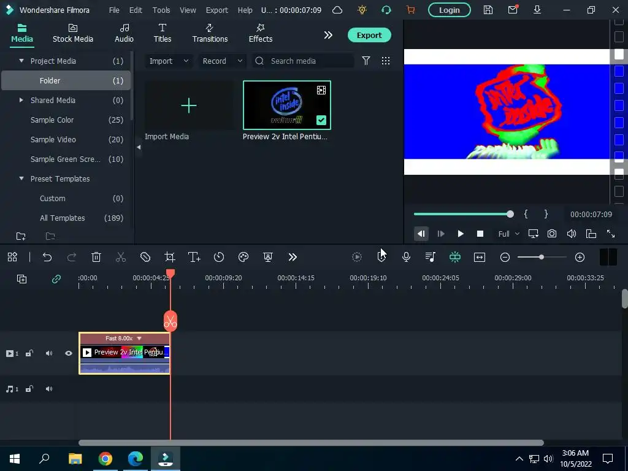Open the filter icon beside search media
The width and height of the screenshot is (628, 471).
point(366,61)
